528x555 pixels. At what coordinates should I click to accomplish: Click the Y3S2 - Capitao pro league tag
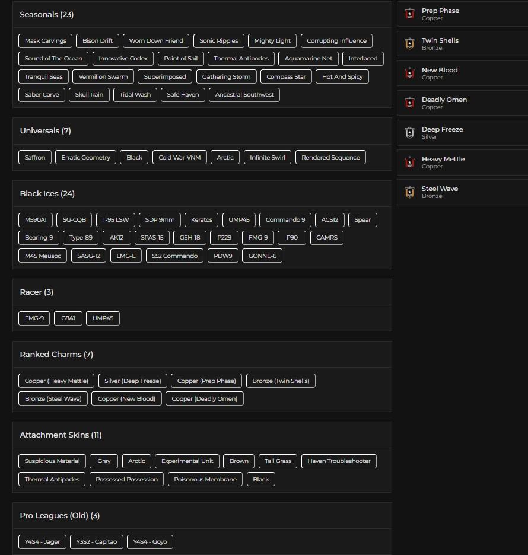pos(97,542)
